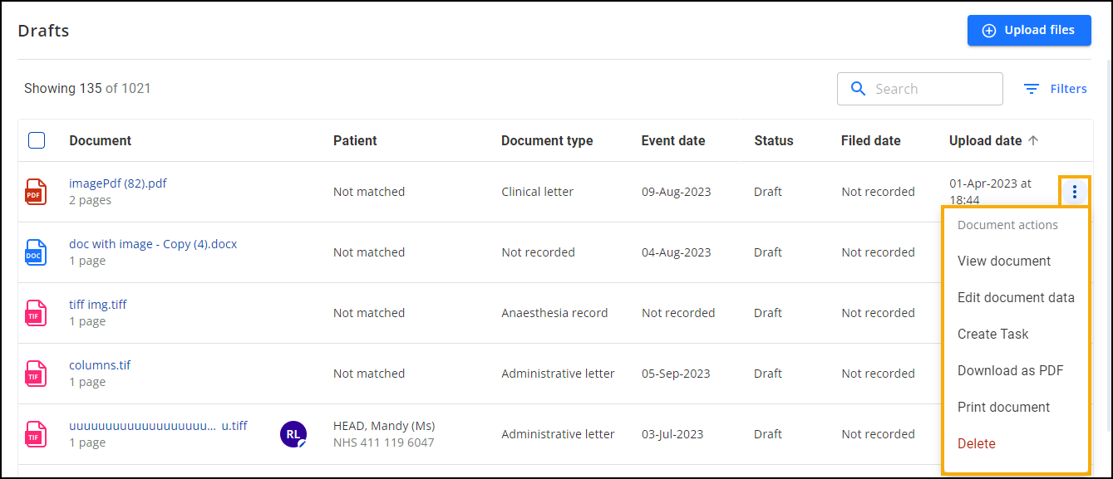
Task: Tick the select-all documents checkbox
Action: 37,140
